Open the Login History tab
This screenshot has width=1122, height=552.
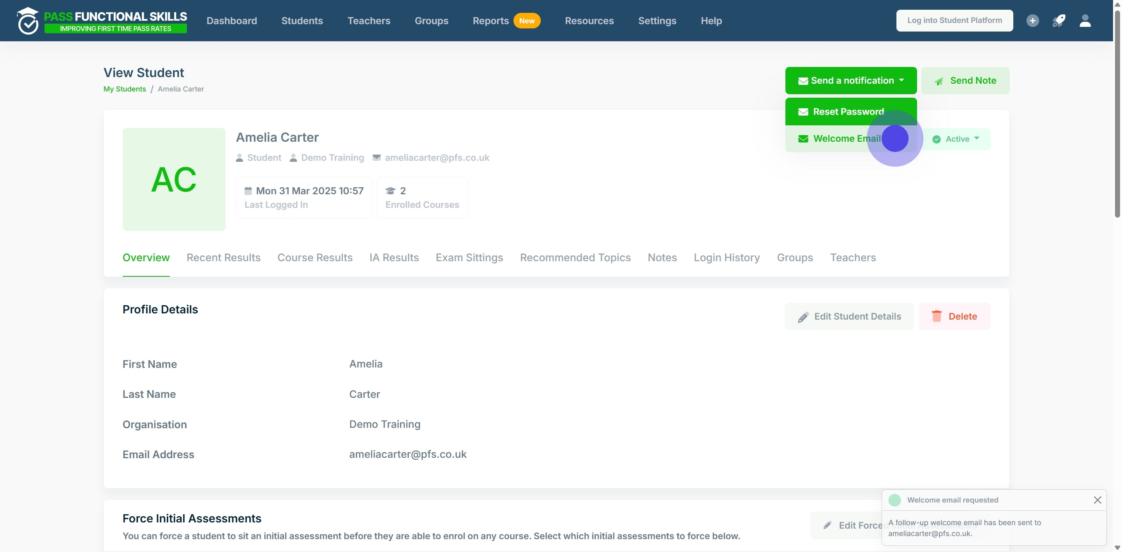(727, 257)
